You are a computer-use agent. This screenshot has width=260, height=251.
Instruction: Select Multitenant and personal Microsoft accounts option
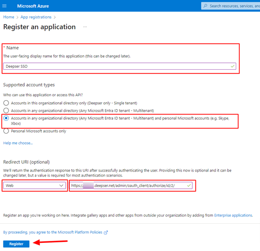[x=6, y=118]
